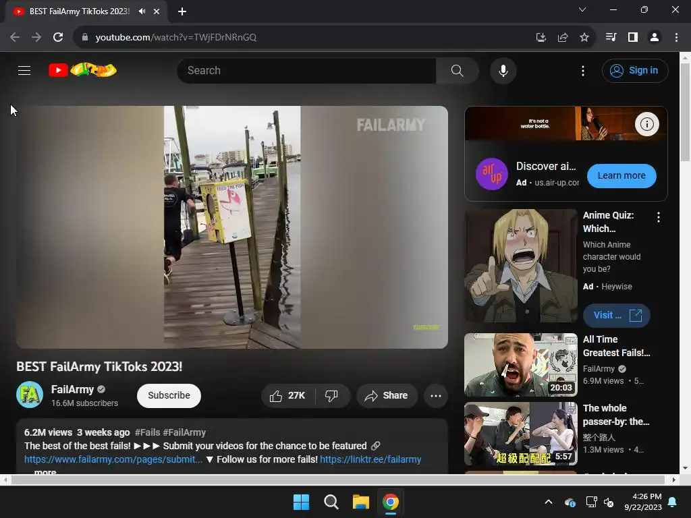
Task: Focus the YouTube Search input field
Action: click(307, 70)
